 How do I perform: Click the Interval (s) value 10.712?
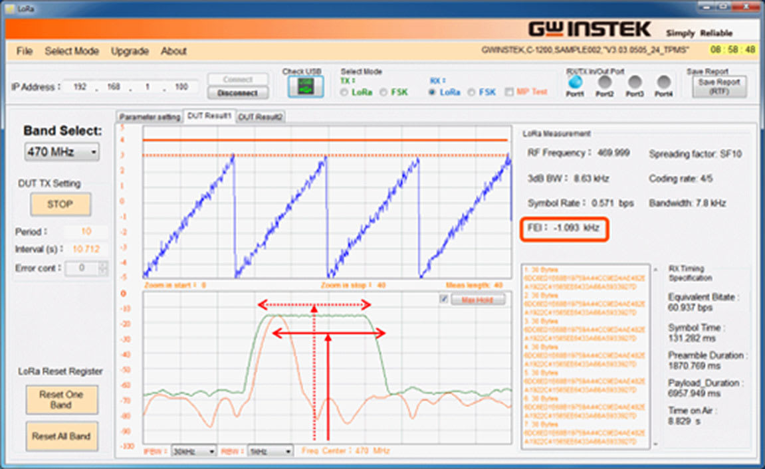(x=86, y=249)
